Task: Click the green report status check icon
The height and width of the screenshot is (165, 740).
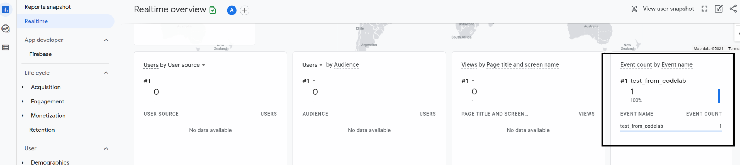Action: [213, 10]
